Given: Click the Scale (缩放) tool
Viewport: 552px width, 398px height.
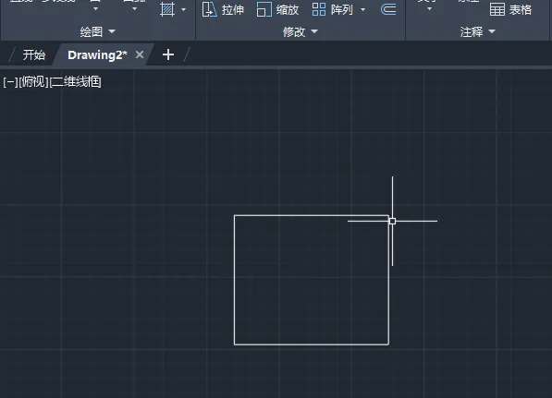Looking at the screenshot, I should pos(277,9).
